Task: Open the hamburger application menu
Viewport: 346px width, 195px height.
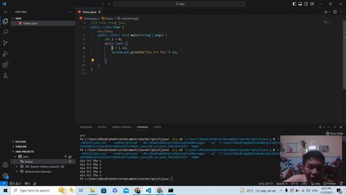Action: click(5, 12)
